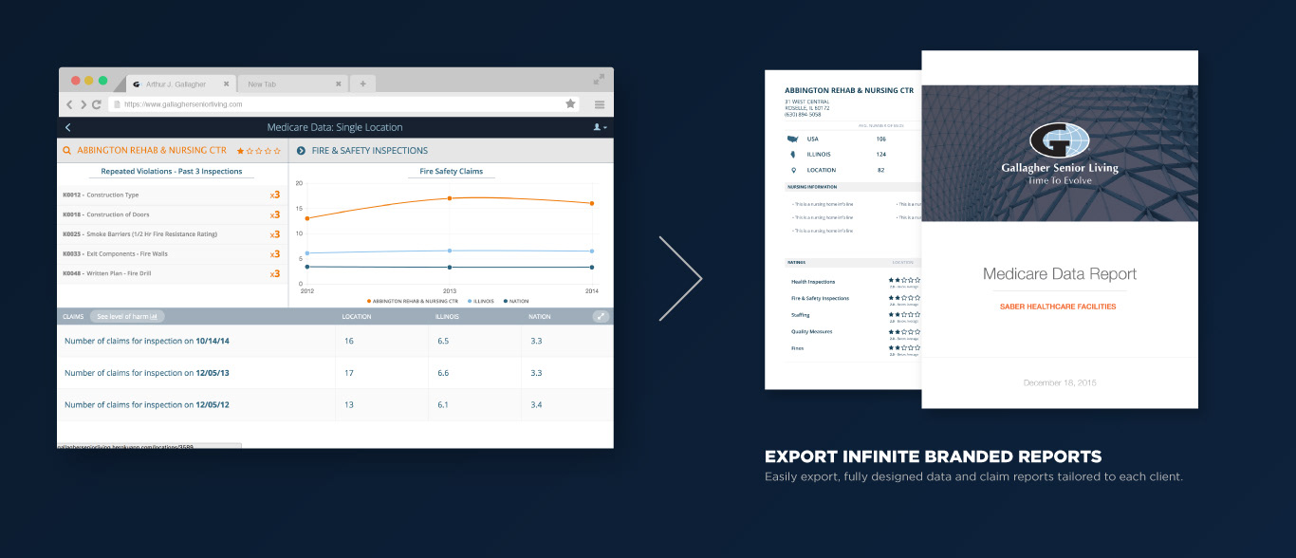The height and width of the screenshot is (558, 1296).
Task: Open the user account dropdown
Action: [600, 127]
